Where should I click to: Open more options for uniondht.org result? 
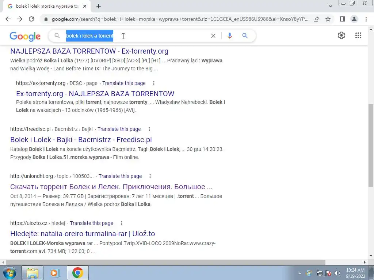pyautogui.click(x=150, y=176)
